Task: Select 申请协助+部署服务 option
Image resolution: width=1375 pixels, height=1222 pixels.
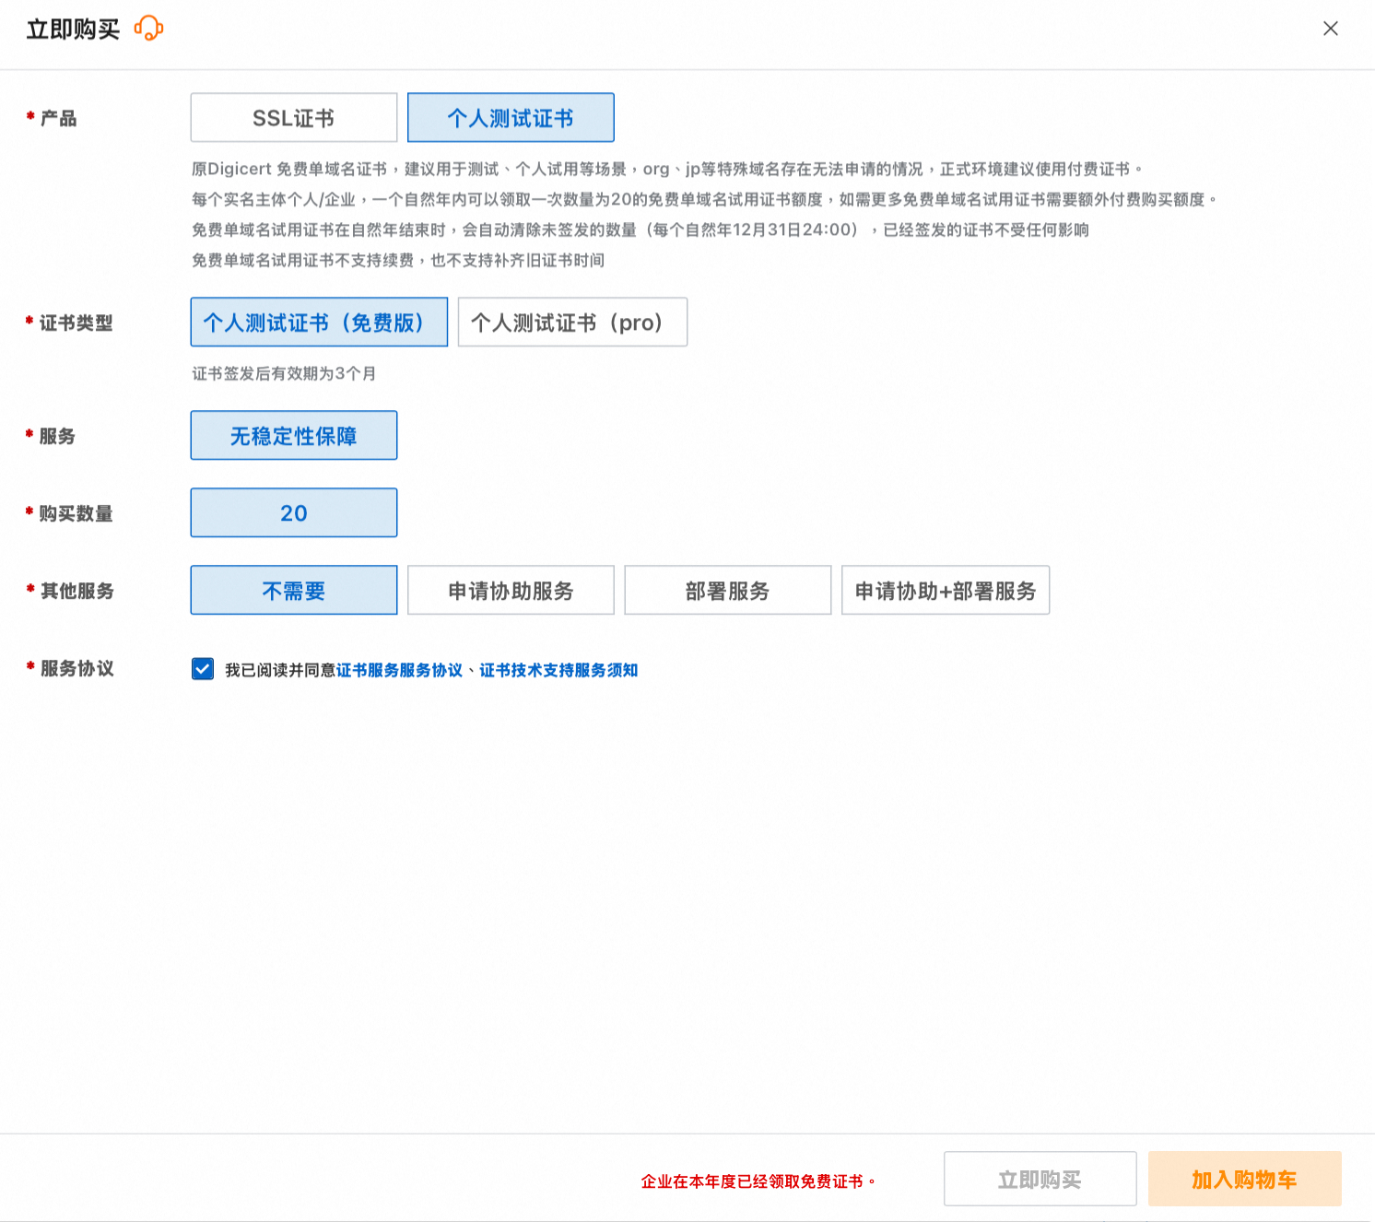Action: tap(945, 590)
